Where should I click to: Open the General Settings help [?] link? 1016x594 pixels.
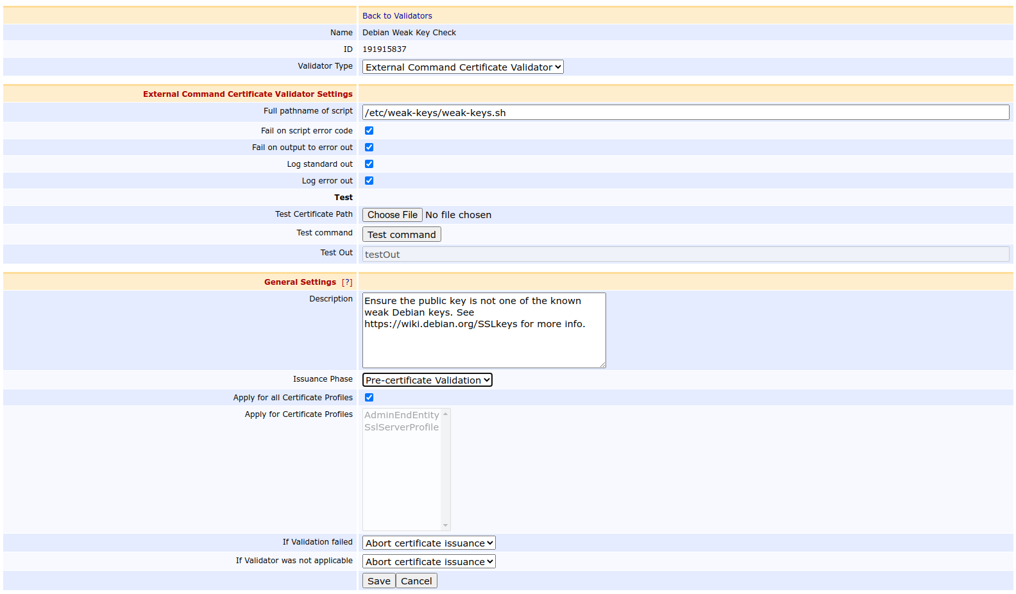coord(347,282)
